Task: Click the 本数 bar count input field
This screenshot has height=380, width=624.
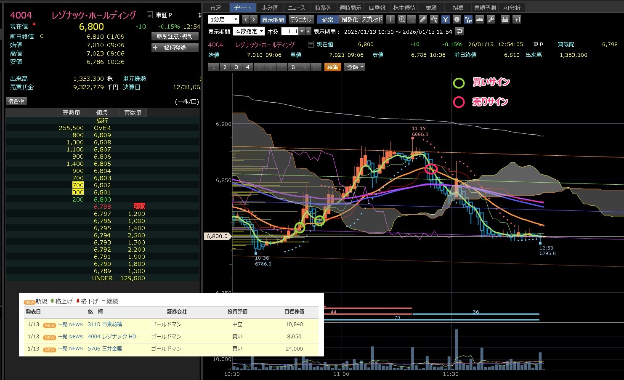Action: click(290, 32)
